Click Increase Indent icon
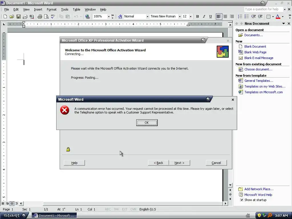 260,17
